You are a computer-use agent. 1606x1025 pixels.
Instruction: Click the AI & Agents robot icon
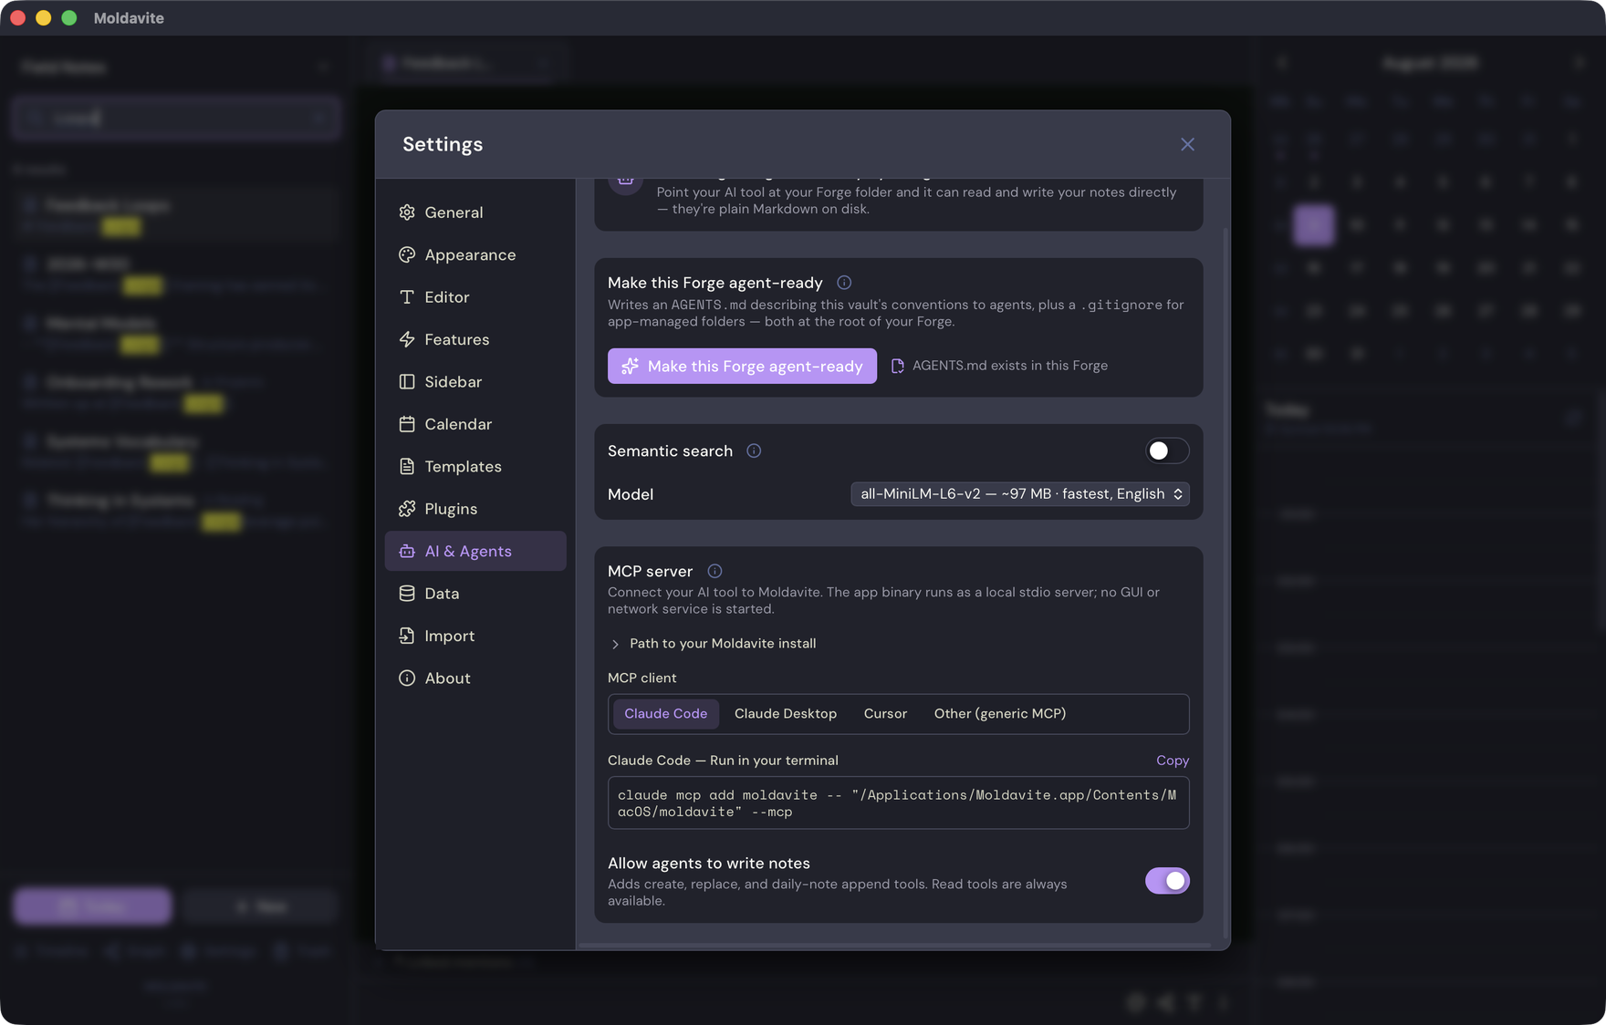407,552
